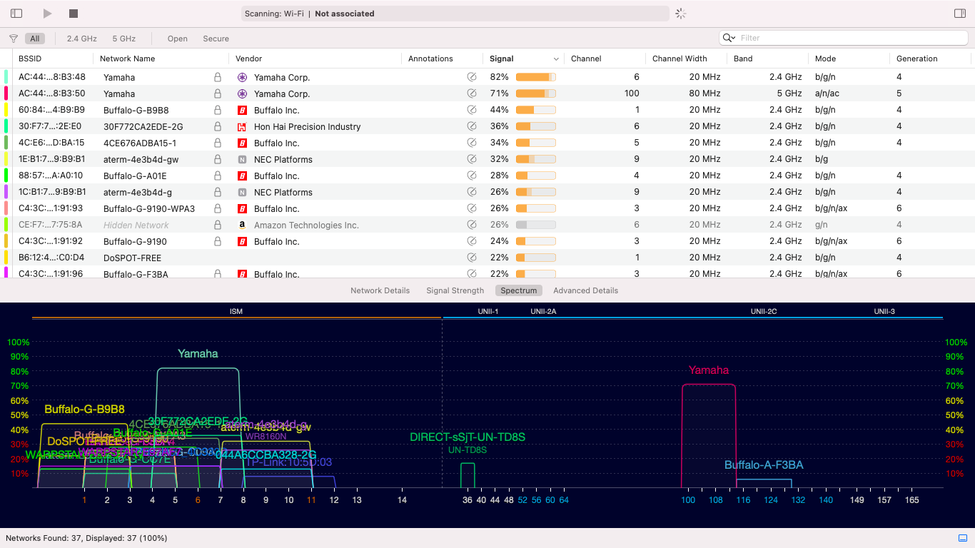Image resolution: width=975 pixels, height=548 pixels.
Task: Sort by Channel column header
Action: coord(586,59)
